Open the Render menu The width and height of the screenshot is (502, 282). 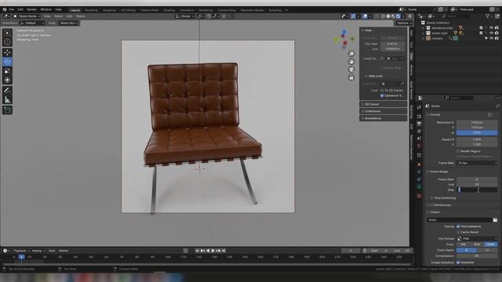pos(31,9)
